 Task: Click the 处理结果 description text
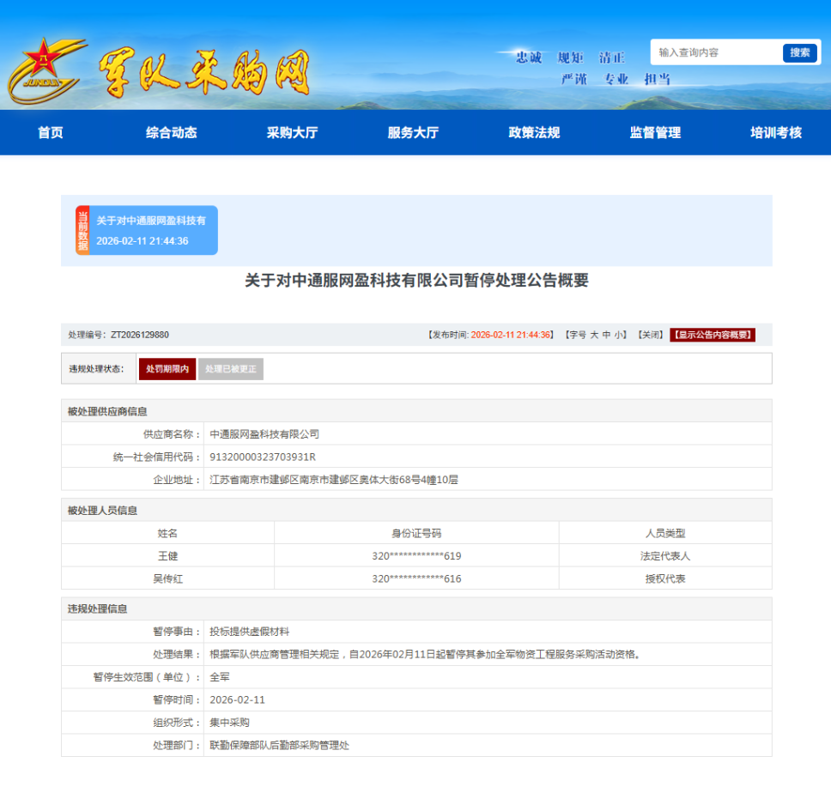point(426,655)
